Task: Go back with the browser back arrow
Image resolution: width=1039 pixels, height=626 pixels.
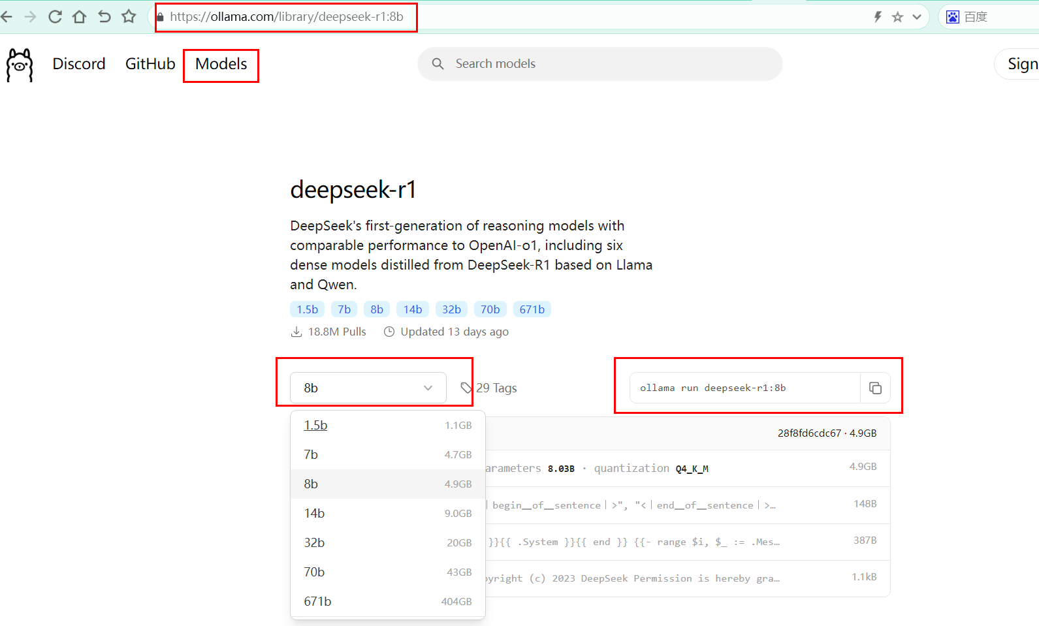Action: (x=7, y=17)
